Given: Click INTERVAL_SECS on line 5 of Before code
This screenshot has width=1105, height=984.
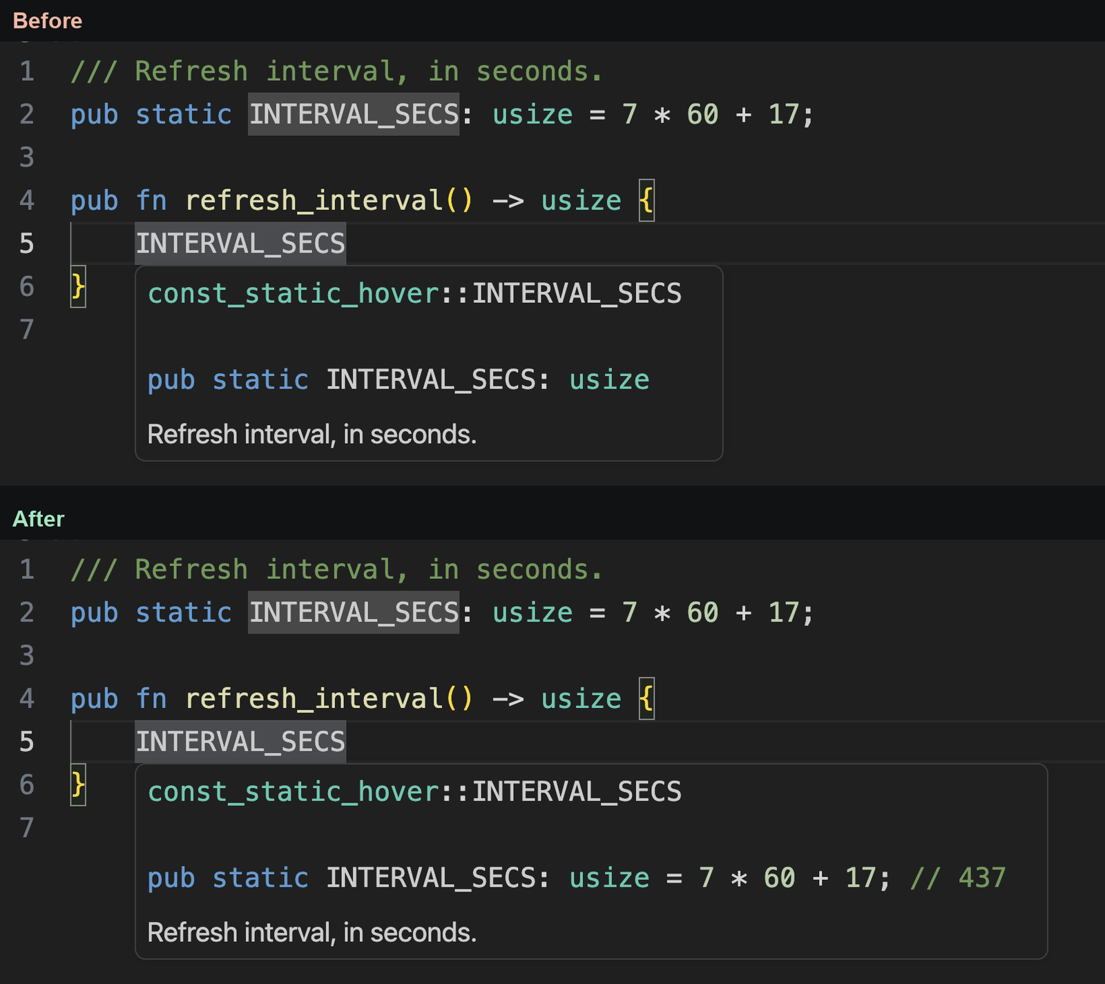Looking at the screenshot, I should click(x=240, y=244).
